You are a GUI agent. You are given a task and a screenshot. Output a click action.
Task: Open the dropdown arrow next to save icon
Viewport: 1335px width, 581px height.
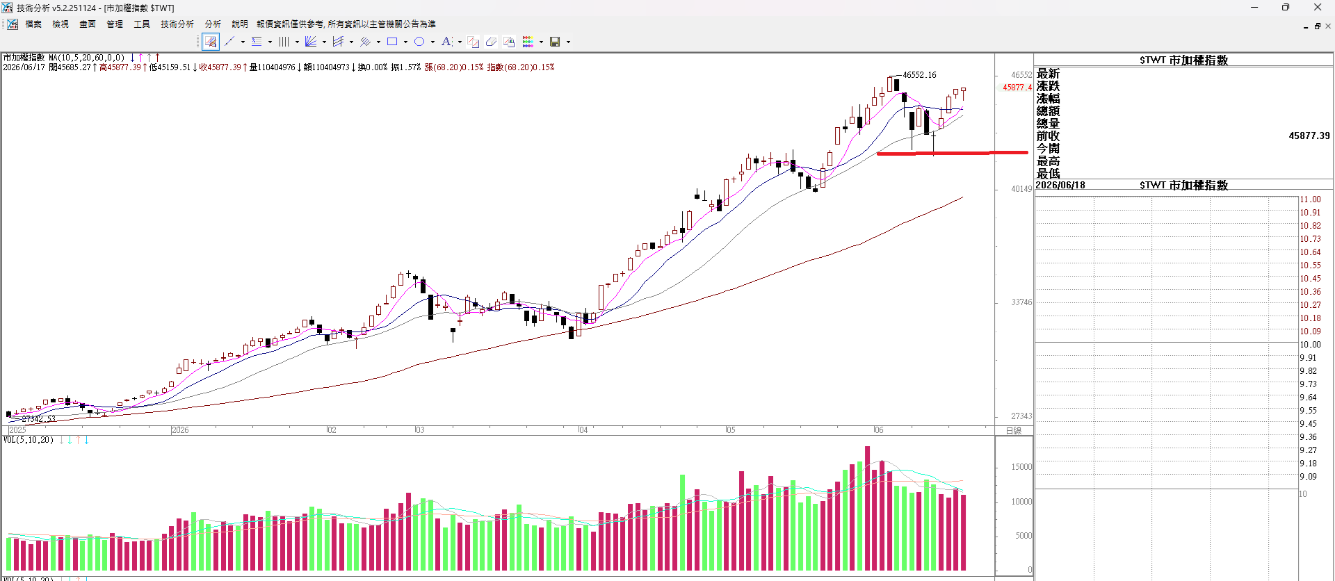coord(568,42)
